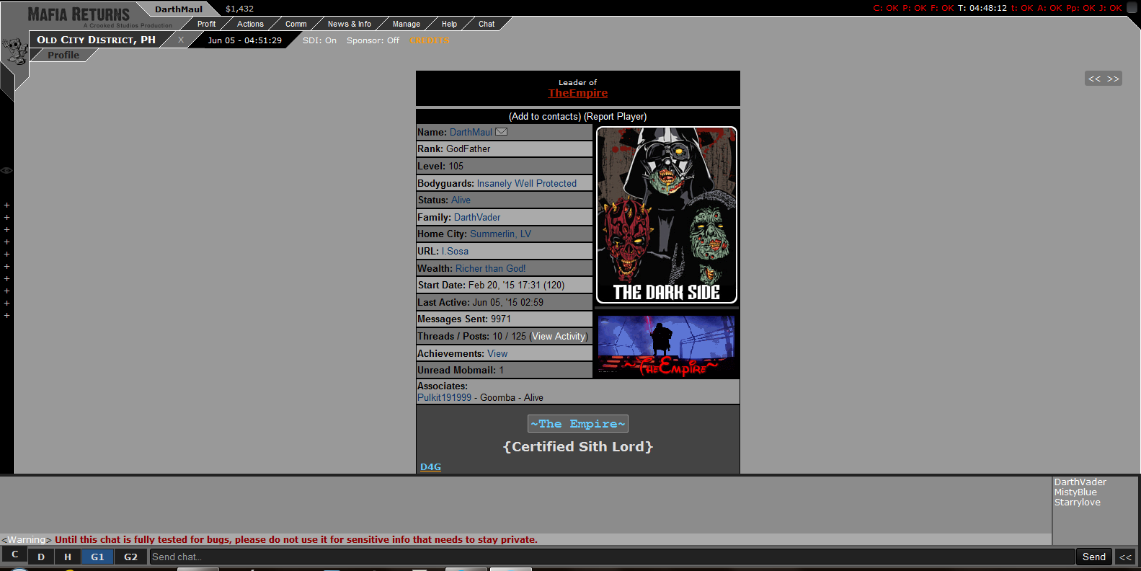The image size is (1141, 571).
Task: Open the Actions menu
Action: point(250,24)
